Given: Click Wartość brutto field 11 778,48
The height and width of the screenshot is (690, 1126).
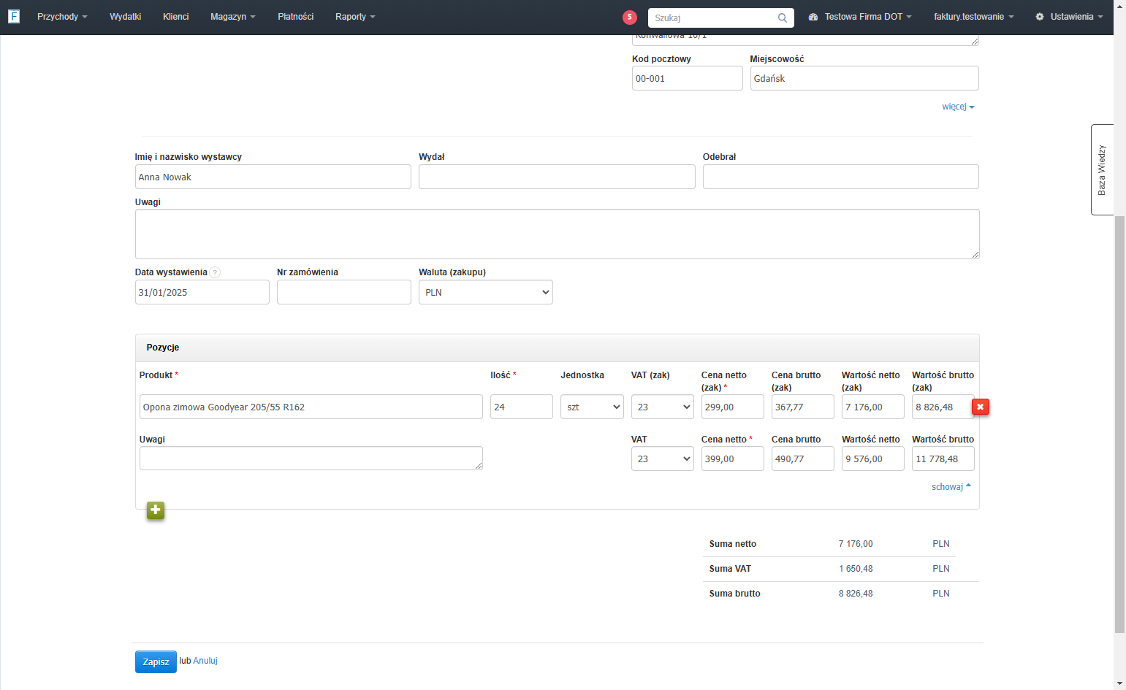Looking at the screenshot, I should pos(943,459).
